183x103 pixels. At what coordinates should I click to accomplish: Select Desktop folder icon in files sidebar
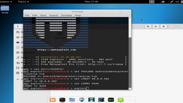18,42
